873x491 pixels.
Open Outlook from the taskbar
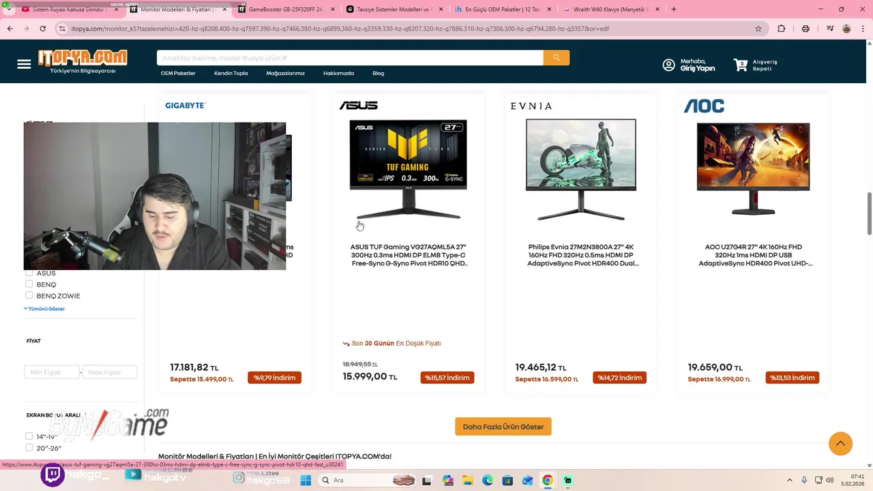coord(527,480)
